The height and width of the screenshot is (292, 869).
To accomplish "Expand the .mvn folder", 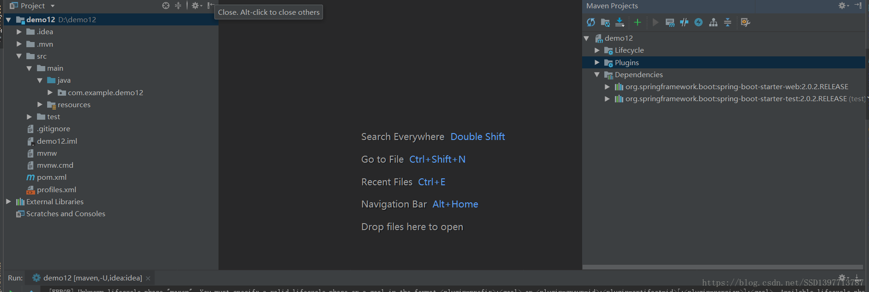I will tap(19, 44).
